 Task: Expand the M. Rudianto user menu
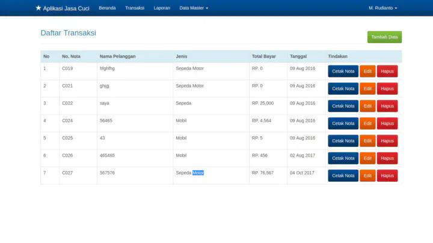click(382, 8)
